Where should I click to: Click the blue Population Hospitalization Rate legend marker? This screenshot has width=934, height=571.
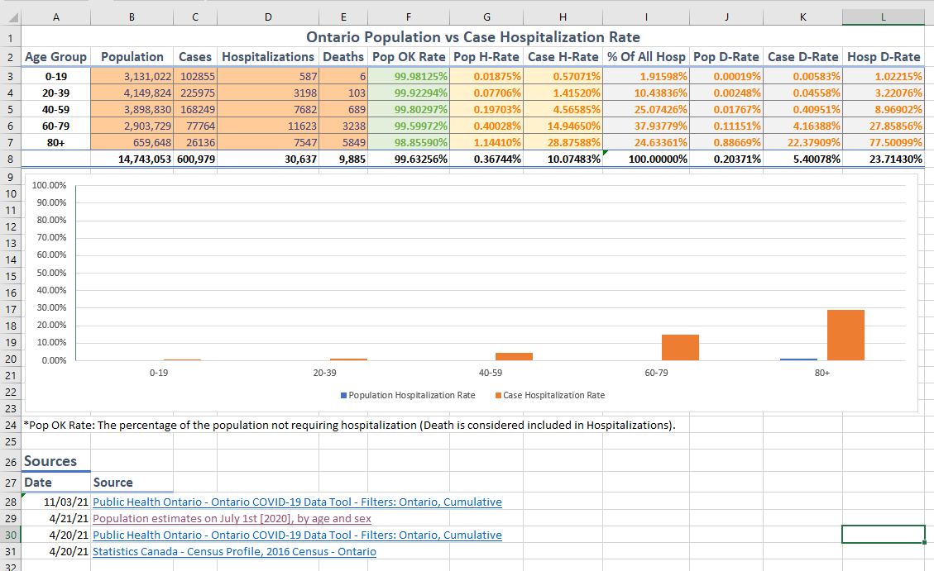[x=343, y=396]
